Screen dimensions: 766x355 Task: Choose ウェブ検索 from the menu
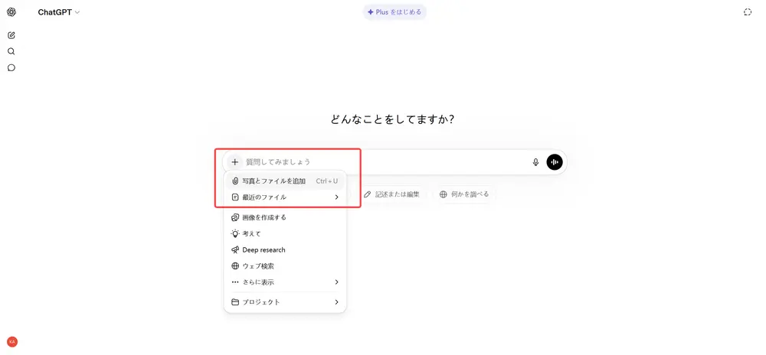tap(285, 266)
